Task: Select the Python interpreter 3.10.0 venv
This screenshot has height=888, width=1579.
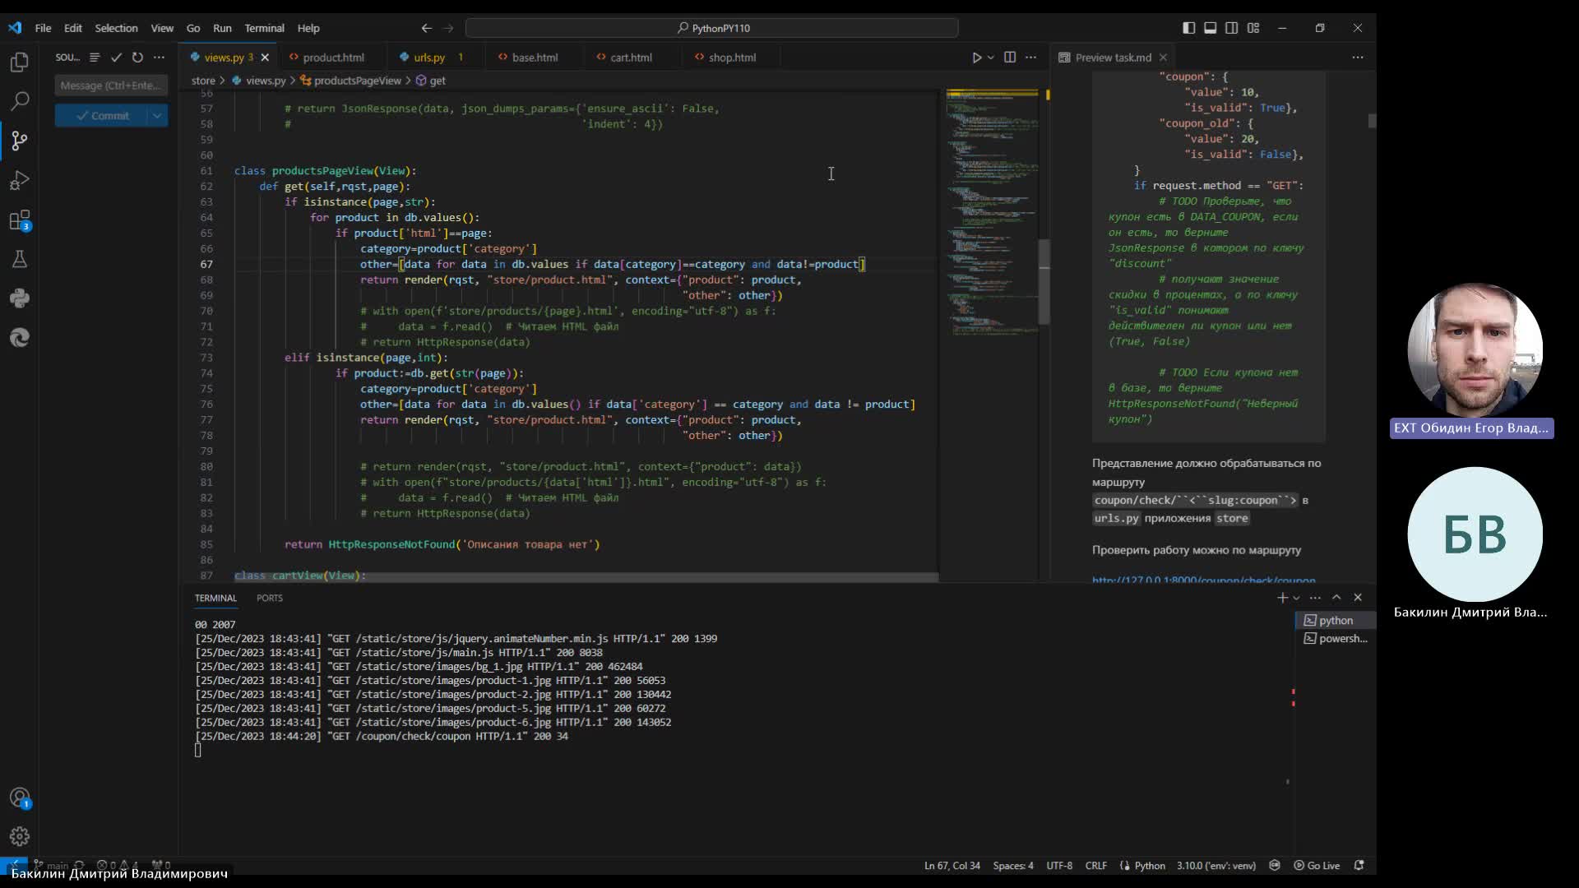Action: 1216,865
